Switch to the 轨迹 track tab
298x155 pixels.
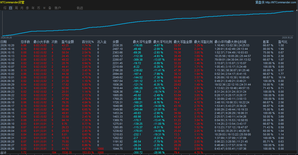pos(80,8)
